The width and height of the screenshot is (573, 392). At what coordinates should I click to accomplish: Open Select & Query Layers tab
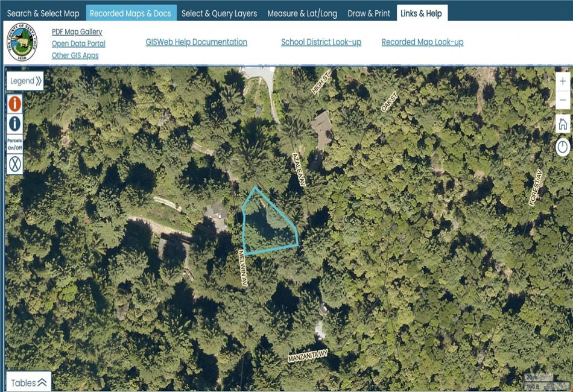pos(220,13)
